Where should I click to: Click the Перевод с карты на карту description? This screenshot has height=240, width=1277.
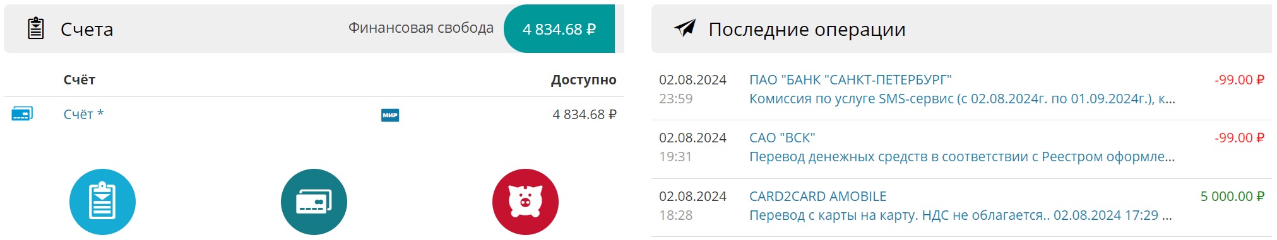[x=961, y=215]
